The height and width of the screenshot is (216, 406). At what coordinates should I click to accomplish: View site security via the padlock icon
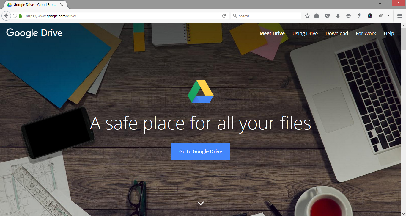(20, 15)
